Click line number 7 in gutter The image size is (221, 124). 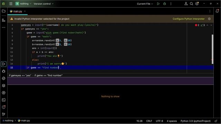(x=12, y=37)
